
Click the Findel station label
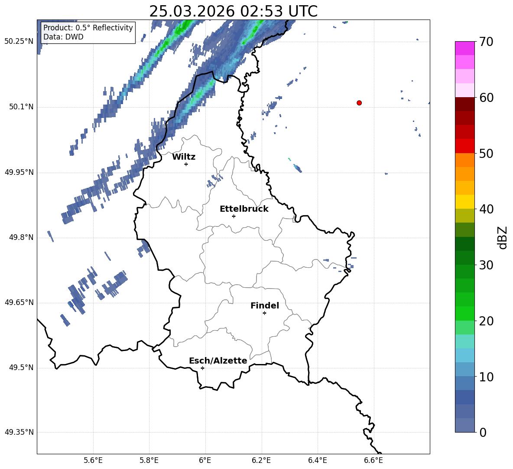265,305
